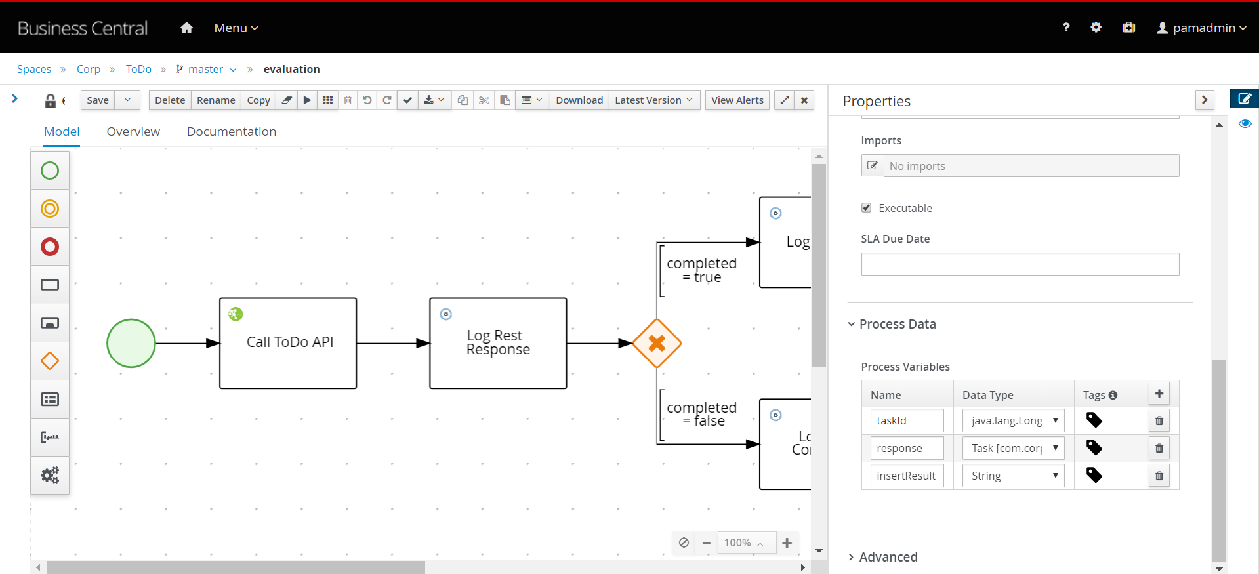Validate the process with checkmark icon
The height and width of the screenshot is (574, 1259).
tap(407, 100)
